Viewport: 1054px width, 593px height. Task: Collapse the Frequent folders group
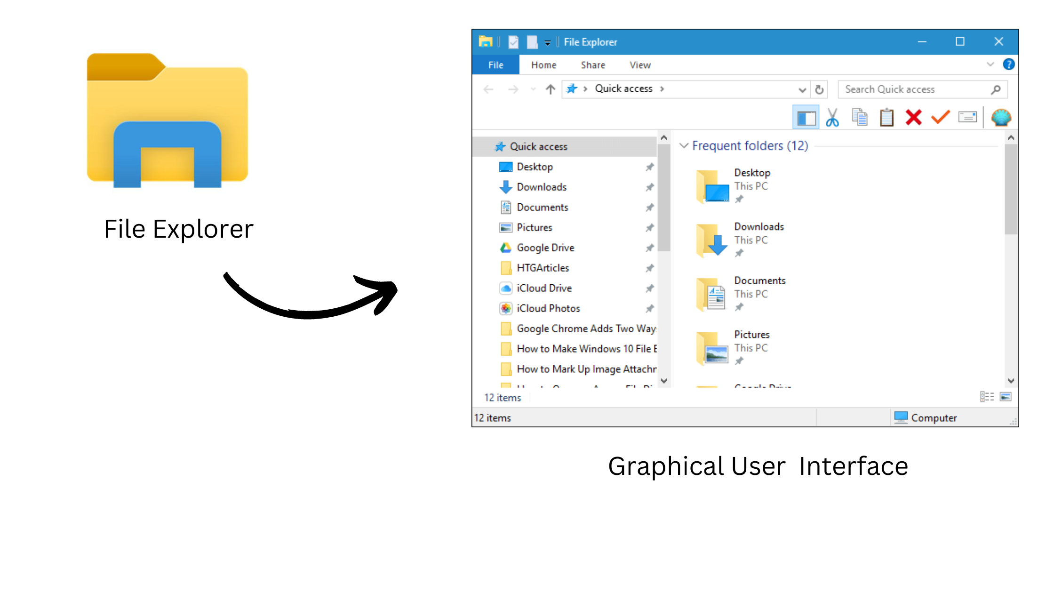(684, 146)
